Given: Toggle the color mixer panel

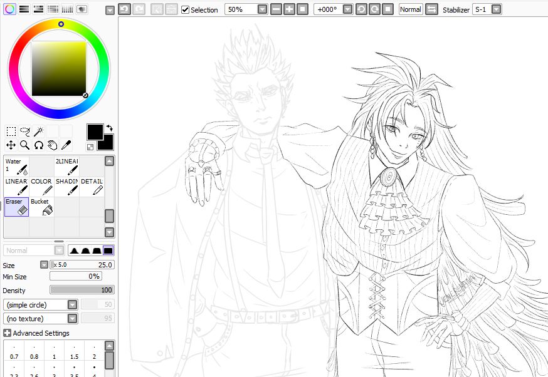Looking at the screenshot, I should click(x=53, y=9).
